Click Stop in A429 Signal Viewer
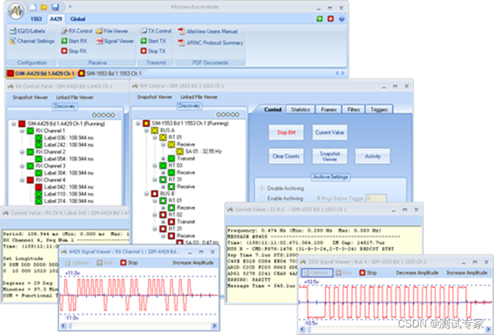The width and height of the screenshot is (494, 335). point(129,262)
